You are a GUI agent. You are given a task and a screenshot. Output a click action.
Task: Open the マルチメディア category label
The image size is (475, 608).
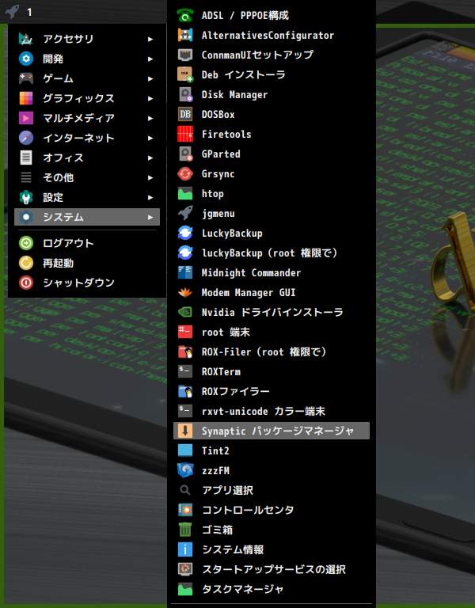click(78, 118)
